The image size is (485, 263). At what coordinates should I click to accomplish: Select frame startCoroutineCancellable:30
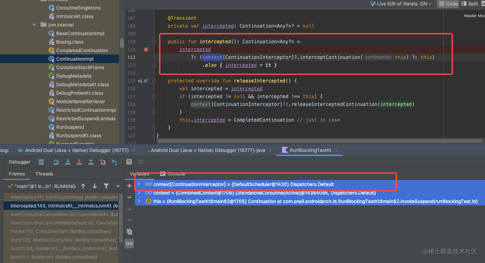coord(61,214)
